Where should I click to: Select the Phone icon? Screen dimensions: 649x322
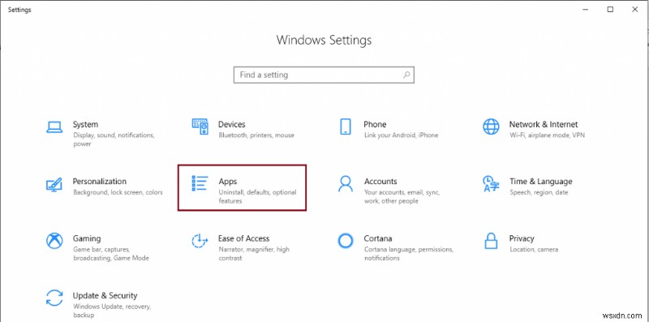(x=346, y=127)
